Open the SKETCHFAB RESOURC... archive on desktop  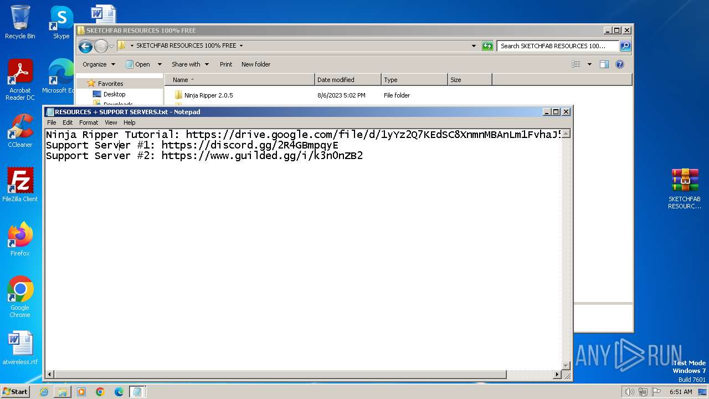click(x=685, y=188)
